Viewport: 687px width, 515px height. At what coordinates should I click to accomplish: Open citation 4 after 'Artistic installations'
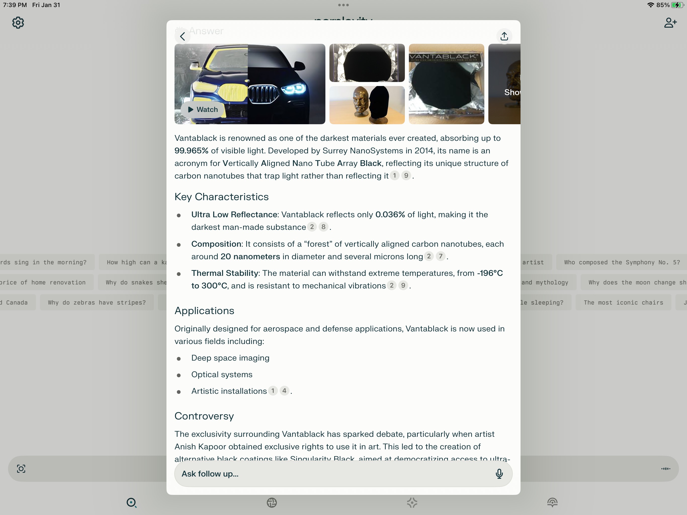[x=284, y=391]
